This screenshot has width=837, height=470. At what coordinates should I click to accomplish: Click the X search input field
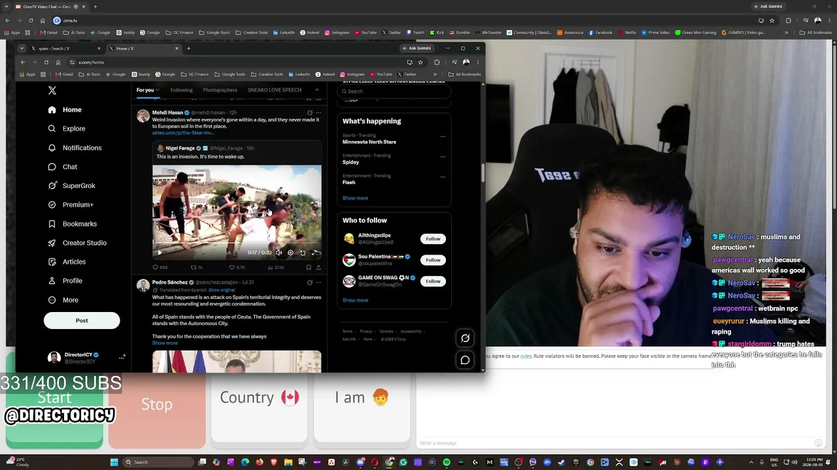(394, 91)
